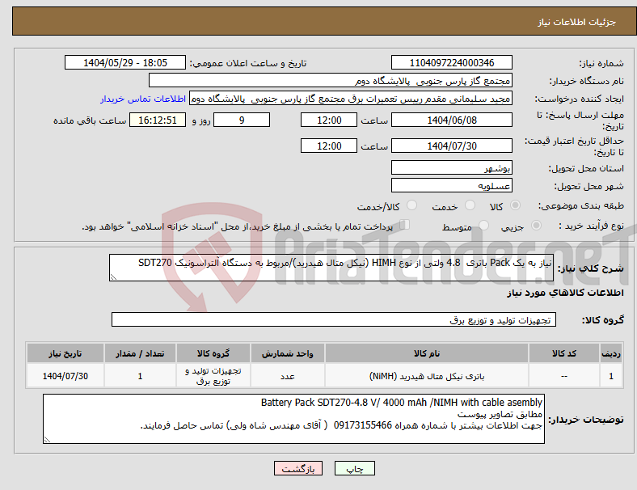Viewport: 637px width, 490px height.
Task: Click the general need description text area
Action: 331,268
